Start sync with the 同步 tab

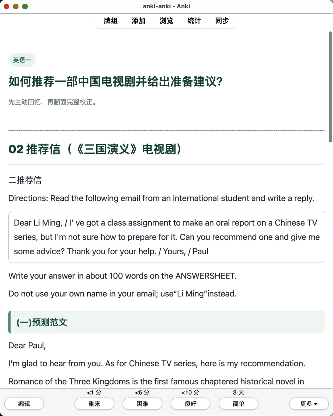coord(222,21)
